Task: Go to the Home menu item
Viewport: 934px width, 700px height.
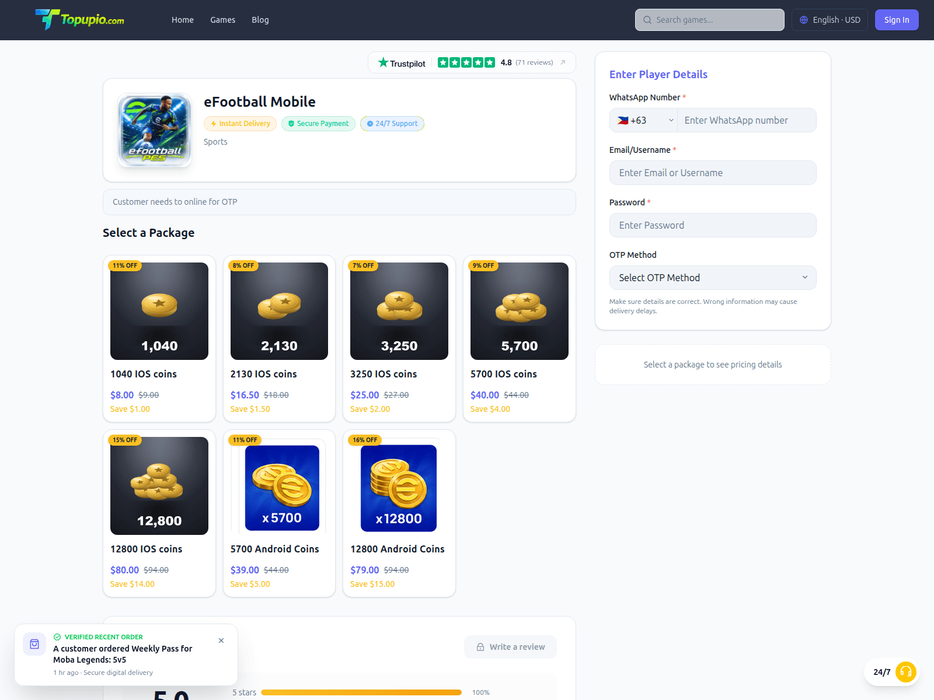Action: click(x=183, y=20)
